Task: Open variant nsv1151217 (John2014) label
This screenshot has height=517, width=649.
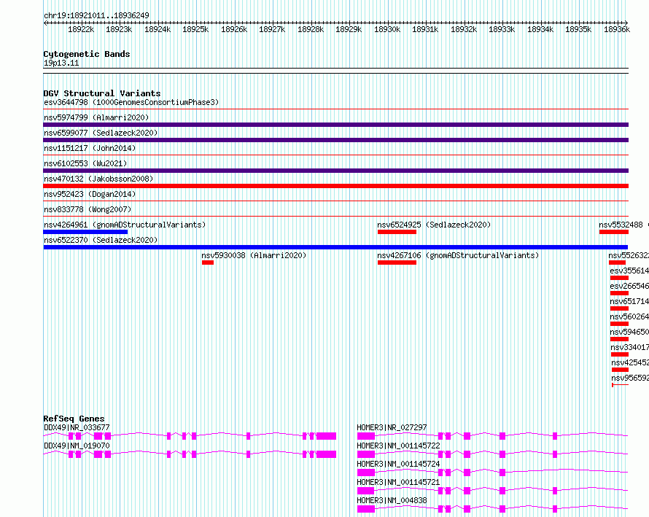Action: click(90, 148)
